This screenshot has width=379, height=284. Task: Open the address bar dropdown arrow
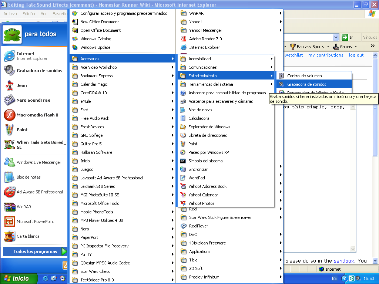coord(336,37)
